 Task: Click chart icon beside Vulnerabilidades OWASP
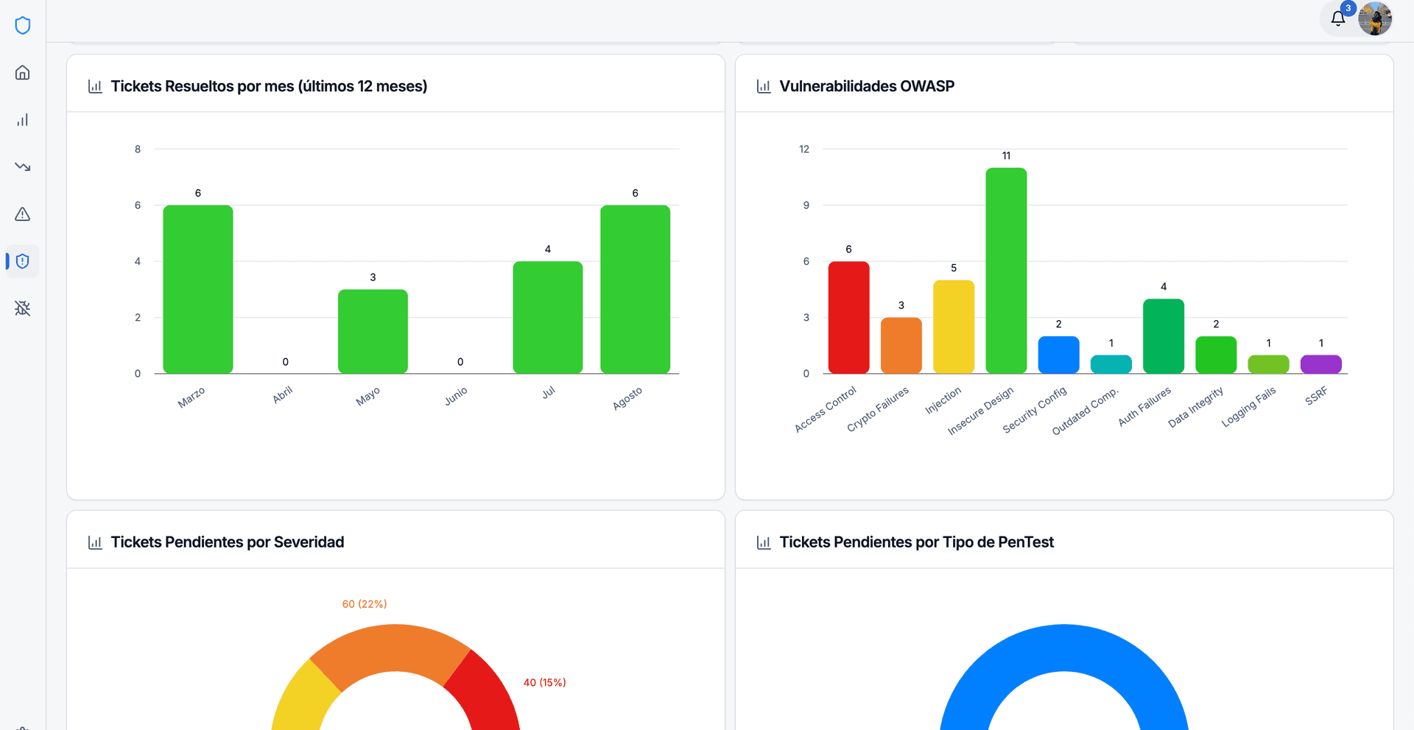pyautogui.click(x=764, y=86)
